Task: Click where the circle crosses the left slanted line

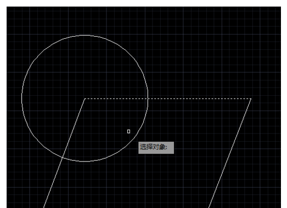Action: [63, 158]
